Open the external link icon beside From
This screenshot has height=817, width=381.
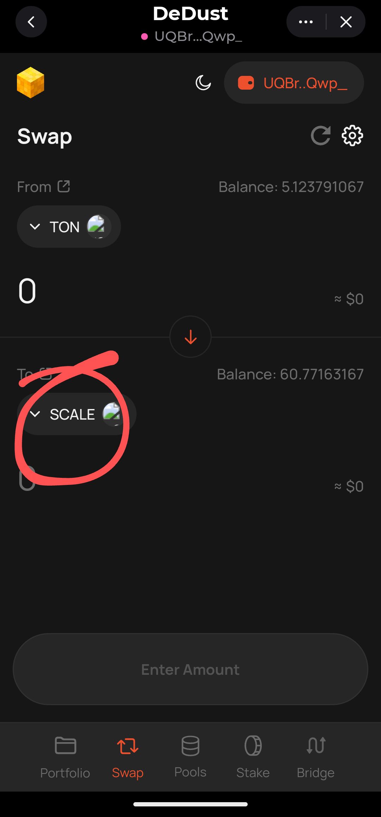tap(64, 186)
